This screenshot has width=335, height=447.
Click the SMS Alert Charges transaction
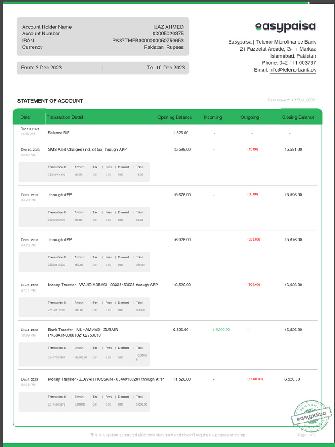tap(88, 149)
